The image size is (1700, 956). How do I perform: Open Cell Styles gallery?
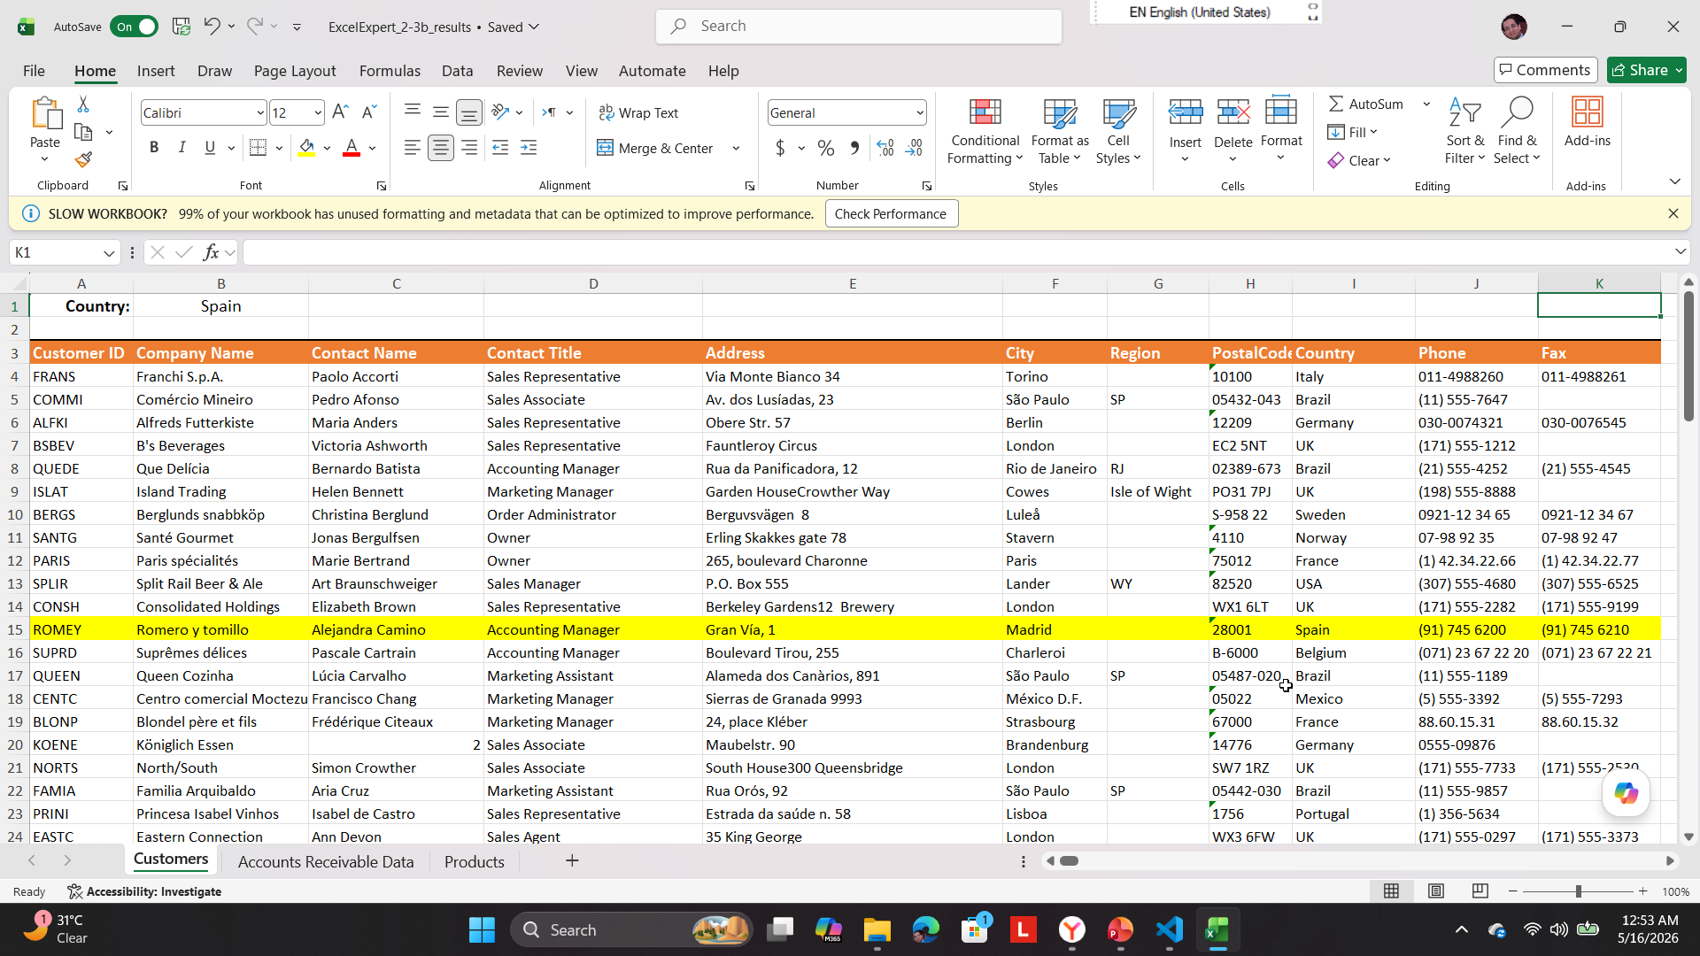(x=1118, y=131)
